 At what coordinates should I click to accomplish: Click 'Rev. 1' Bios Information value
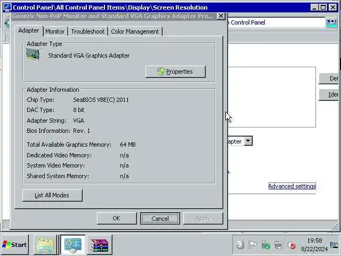click(x=82, y=131)
